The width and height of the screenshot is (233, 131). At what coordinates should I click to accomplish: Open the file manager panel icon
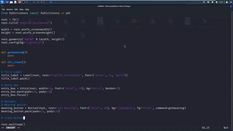(x=11, y=2)
